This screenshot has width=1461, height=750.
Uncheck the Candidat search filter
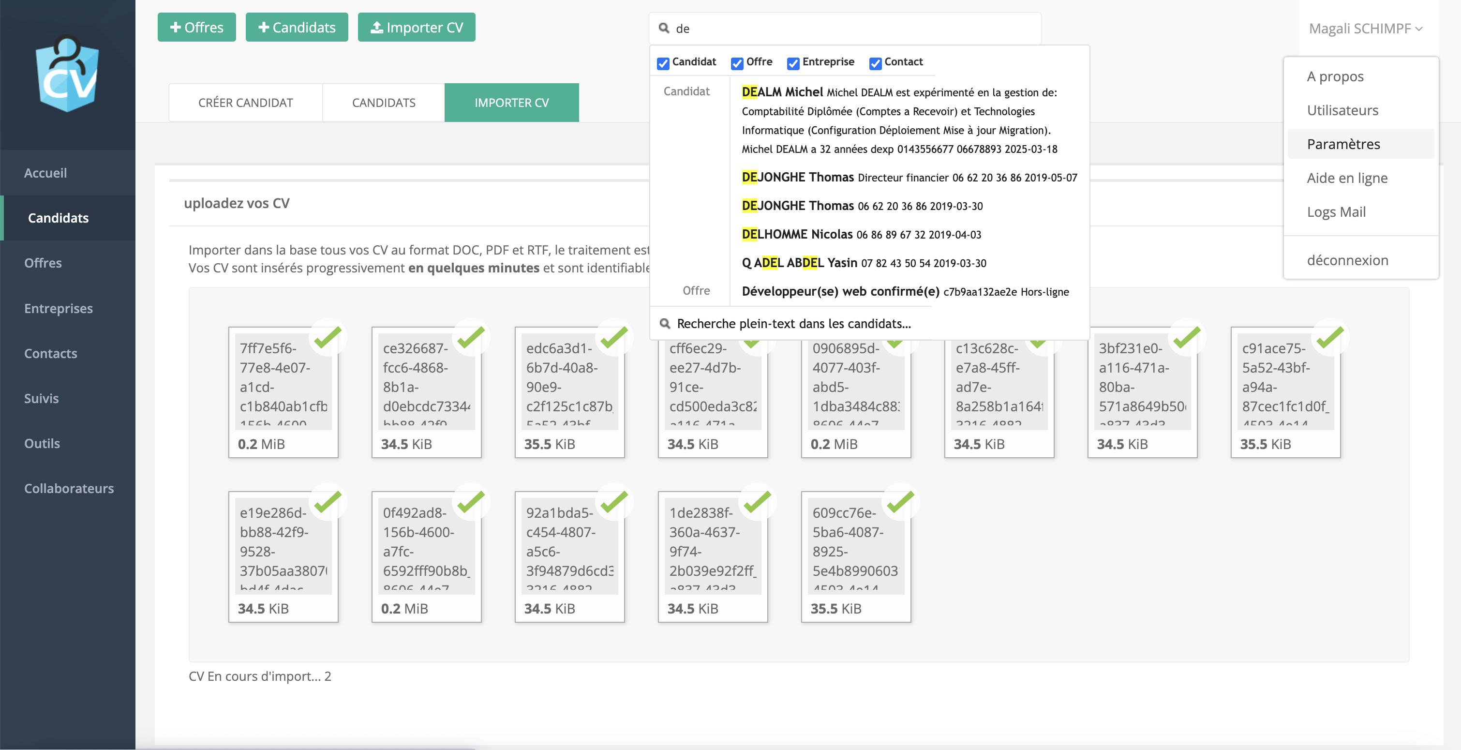(x=663, y=63)
